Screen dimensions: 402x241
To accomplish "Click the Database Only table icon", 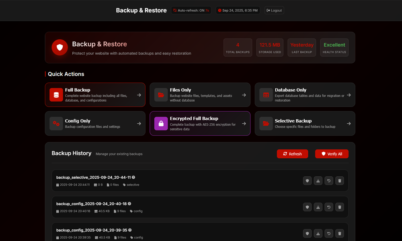I will [x=266, y=94].
